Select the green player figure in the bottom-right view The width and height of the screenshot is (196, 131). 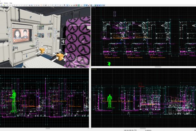click(x=110, y=101)
